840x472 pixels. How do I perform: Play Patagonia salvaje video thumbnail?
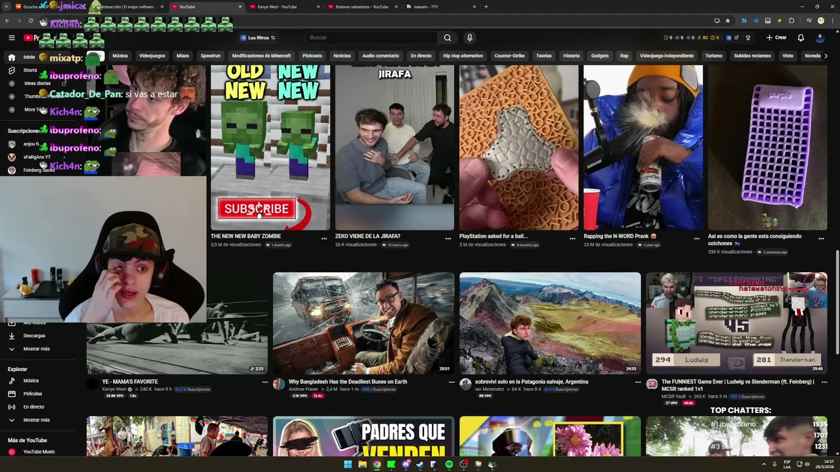[x=550, y=323]
